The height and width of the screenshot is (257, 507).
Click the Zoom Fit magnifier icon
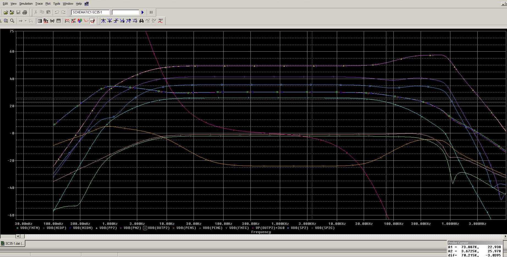tap(12, 21)
